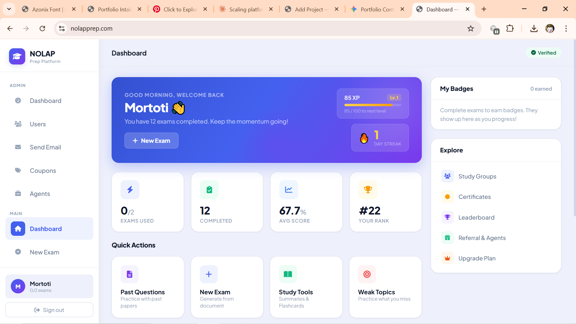Click the Users group icon
The height and width of the screenshot is (324, 576).
tap(18, 124)
